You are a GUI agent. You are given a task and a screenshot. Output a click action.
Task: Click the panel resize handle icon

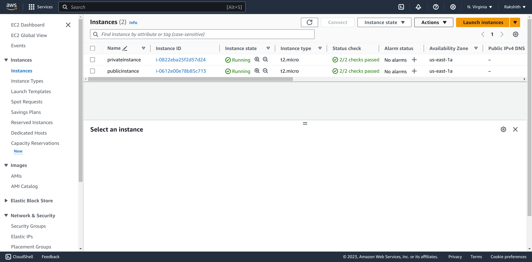305,123
